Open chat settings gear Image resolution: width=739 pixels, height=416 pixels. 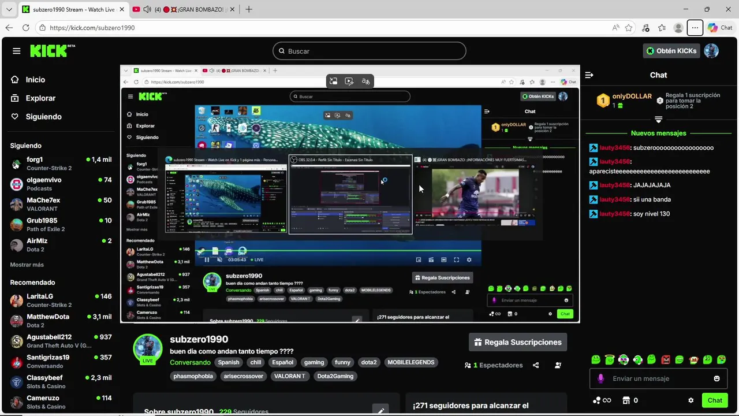coord(691,400)
